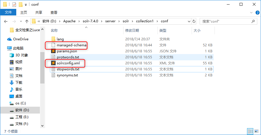
Task: Open the Customize Quick Access Toolbar dropdown
Action: click(x=26, y=5)
